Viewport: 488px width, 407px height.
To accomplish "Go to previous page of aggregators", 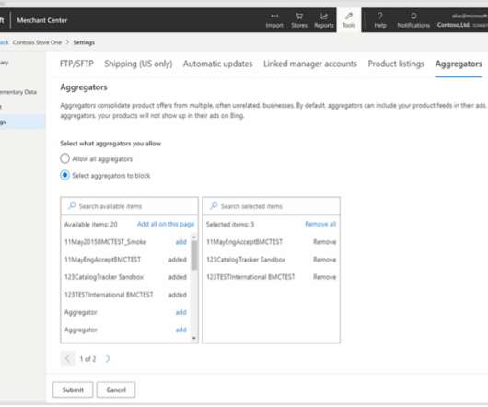I will [67, 358].
